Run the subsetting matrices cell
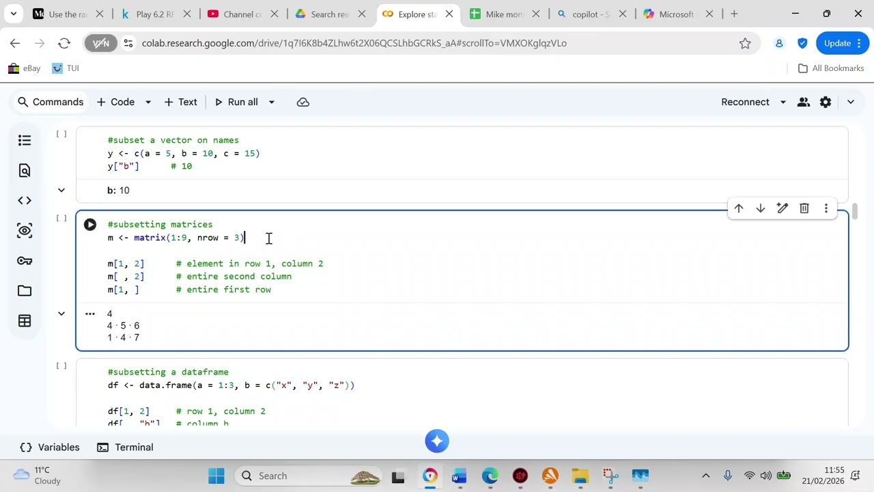 coord(90,224)
